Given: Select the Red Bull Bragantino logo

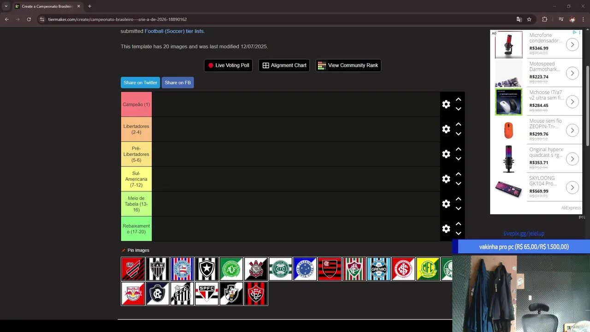Looking at the screenshot, I should pyautogui.click(x=133, y=294).
